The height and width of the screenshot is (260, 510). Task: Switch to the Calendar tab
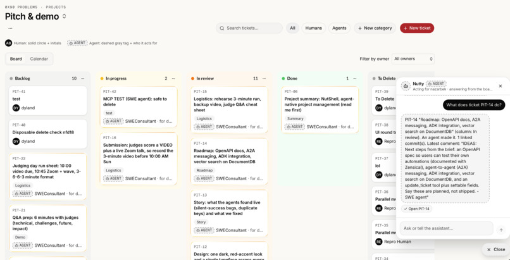click(x=39, y=59)
